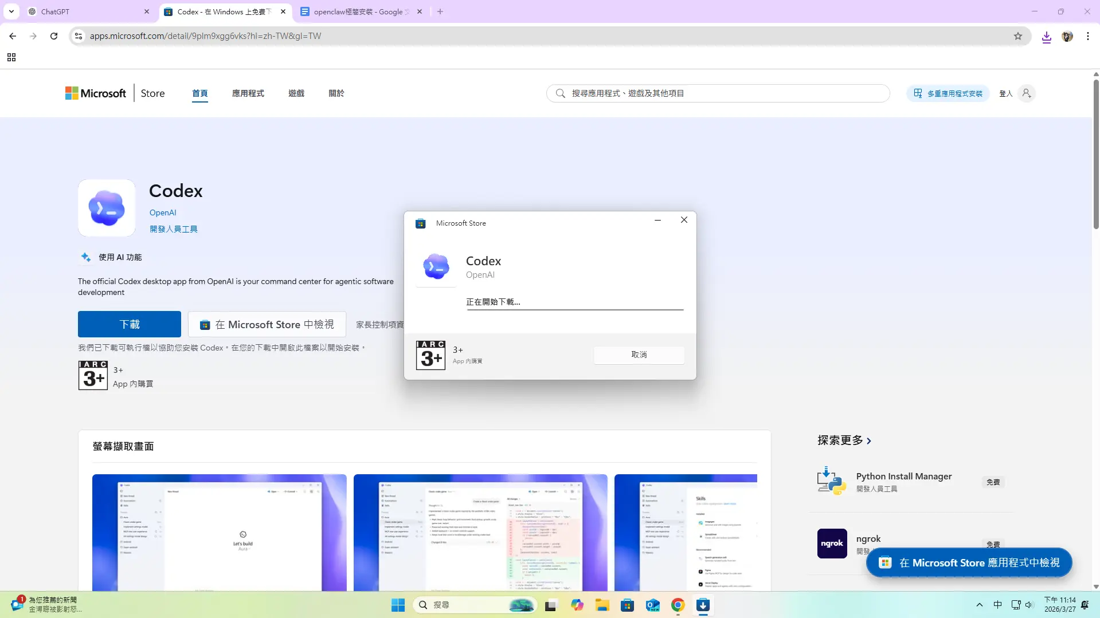
Task: Open File Explorer from taskbar
Action: point(602,605)
